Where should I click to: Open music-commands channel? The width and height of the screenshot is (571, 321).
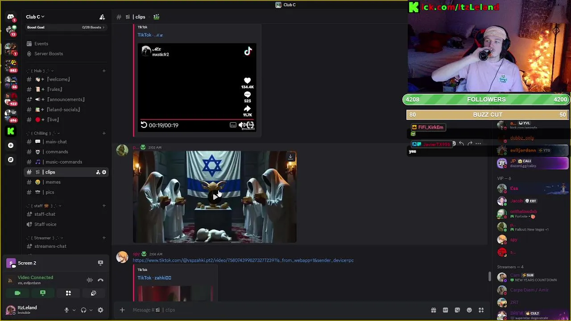66,162
